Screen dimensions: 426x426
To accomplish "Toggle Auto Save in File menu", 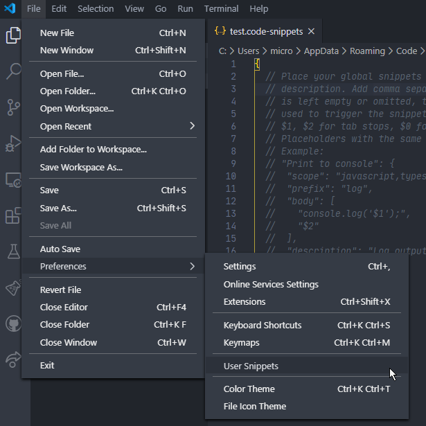I will 60,249.
